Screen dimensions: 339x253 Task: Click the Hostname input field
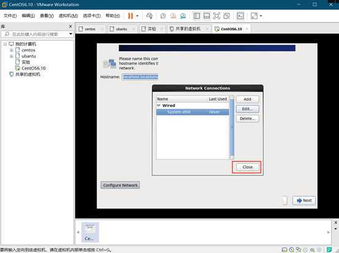[x=140, y=77]
